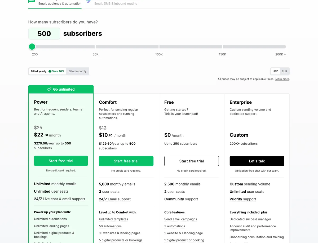Click the 5,000 monthly emails feature

pos(117,184)
